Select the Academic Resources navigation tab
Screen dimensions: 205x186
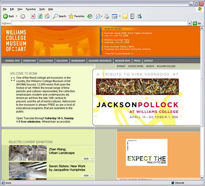click(100, 61)
